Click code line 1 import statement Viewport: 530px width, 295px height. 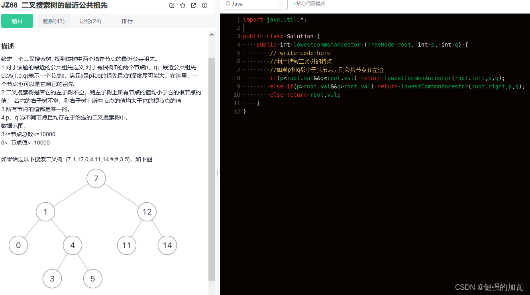click(275, 20)
